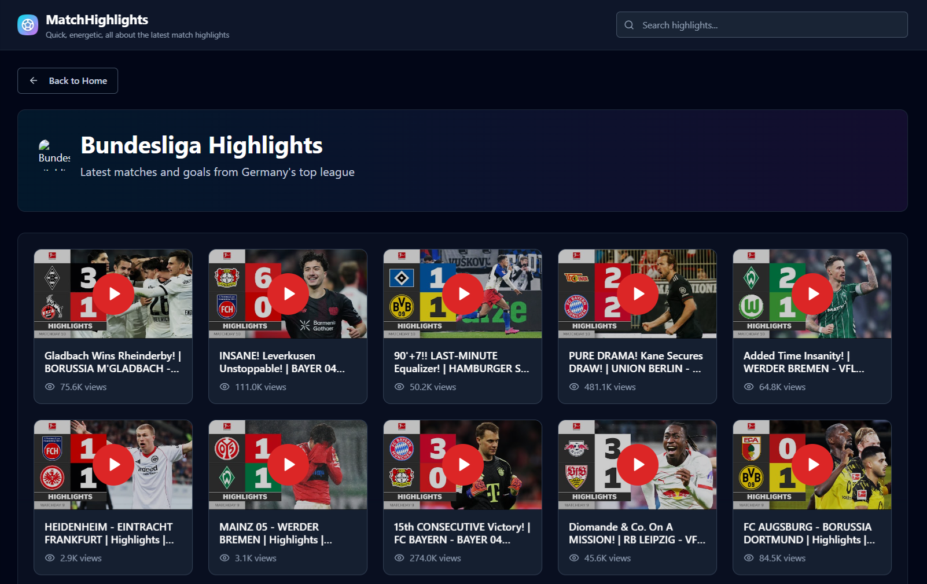Click the RB Leipzig match thumbnail play button
The width and height of the screenshot is (927, 584).
tap(638, 465)
